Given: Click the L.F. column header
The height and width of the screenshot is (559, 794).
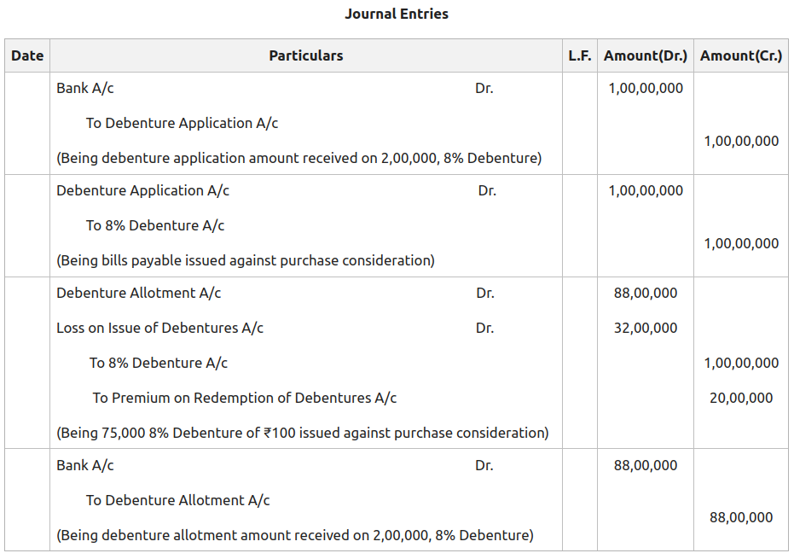Looking at the screenshot, I should 579,55.
